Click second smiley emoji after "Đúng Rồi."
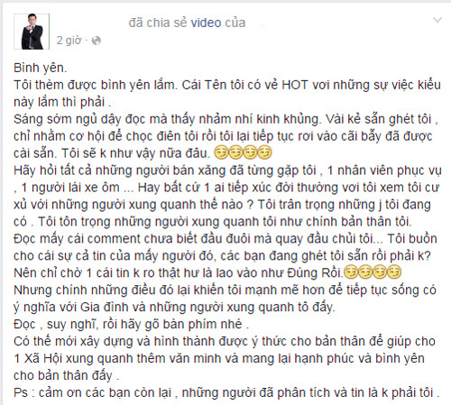The height and width of the screenshot is (405, 451). (365, 272)
